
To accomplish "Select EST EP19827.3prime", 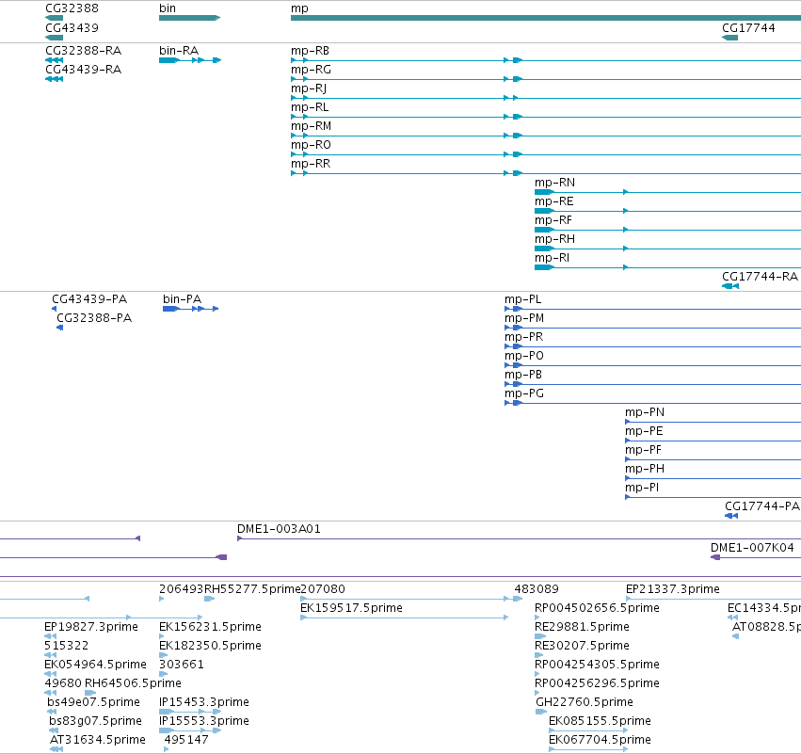I will point(91,627).
